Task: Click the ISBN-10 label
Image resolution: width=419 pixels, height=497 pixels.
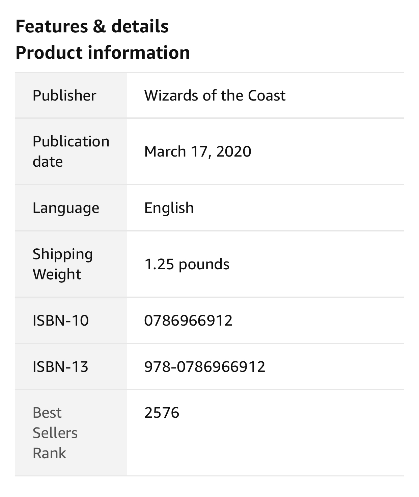Action: tap(61, 320)
